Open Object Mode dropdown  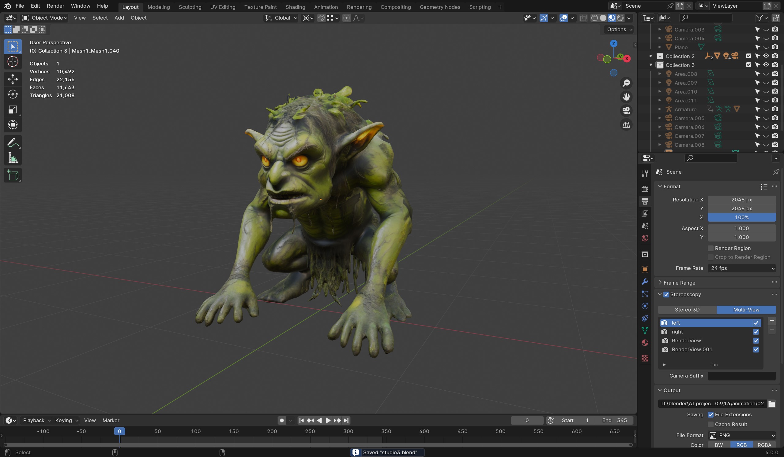click(x=44, y=18)
